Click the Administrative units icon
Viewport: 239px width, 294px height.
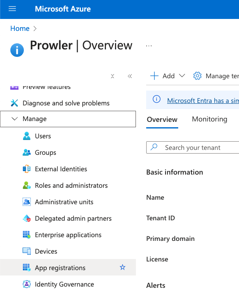click(27, 202)
